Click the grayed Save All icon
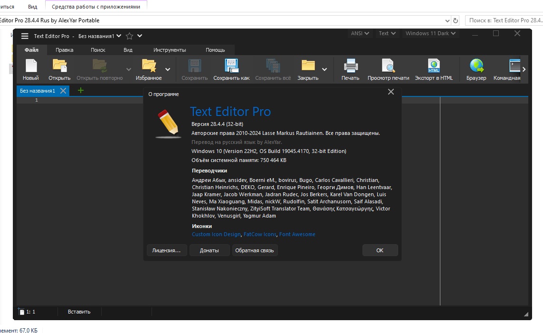The image size is (543, 333). point(273,66)
